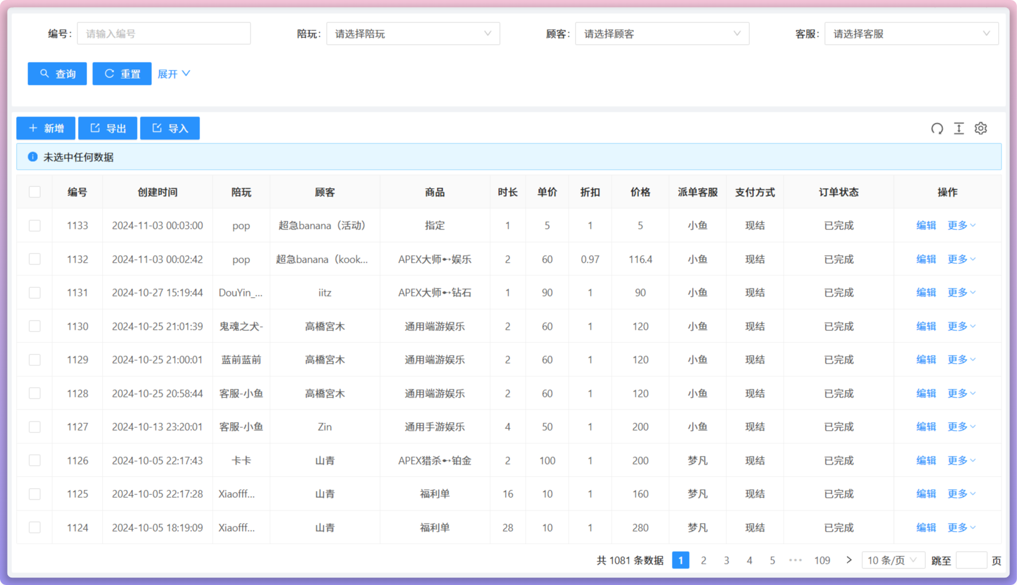This screenshot has height=585, width=1017.
Task: Click the plus icon on 新增 button
Action: point(33,128)
